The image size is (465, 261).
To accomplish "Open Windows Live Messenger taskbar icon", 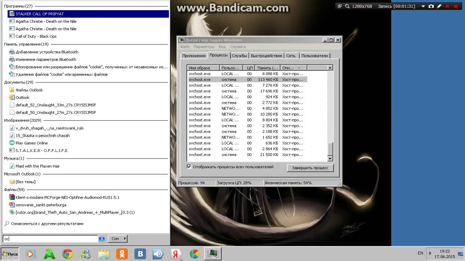I will tap(86, 254).
